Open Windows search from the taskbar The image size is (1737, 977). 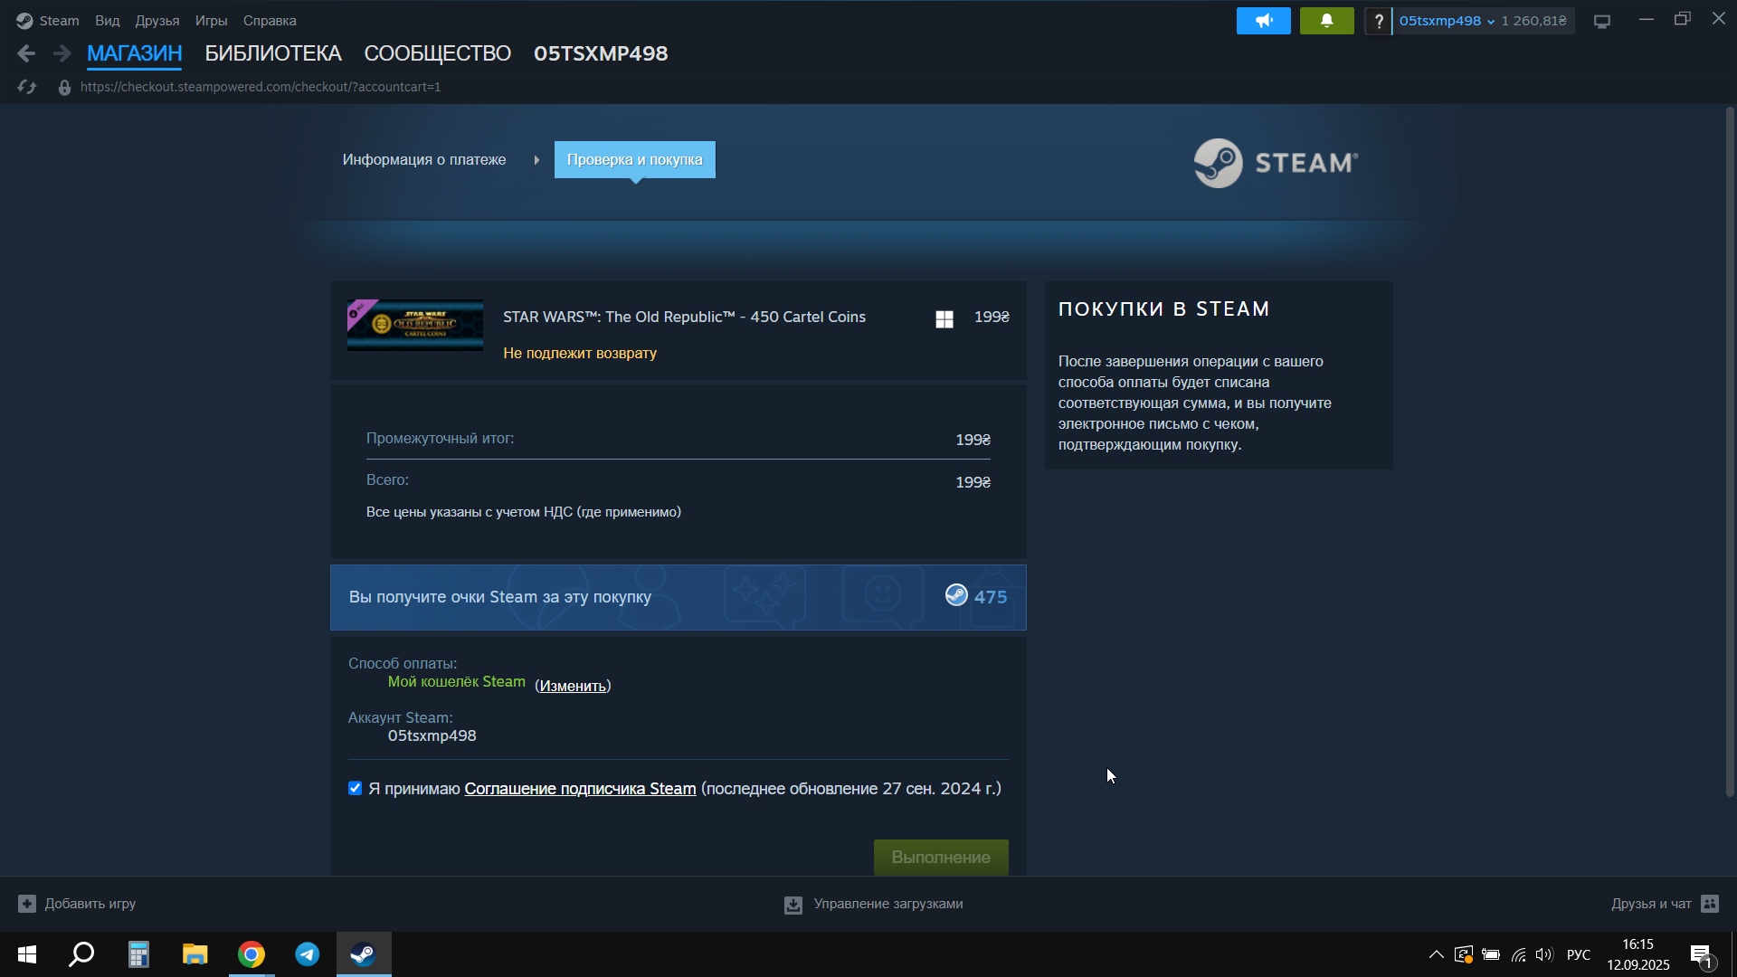pyautogui.click(x=82, y=954)
